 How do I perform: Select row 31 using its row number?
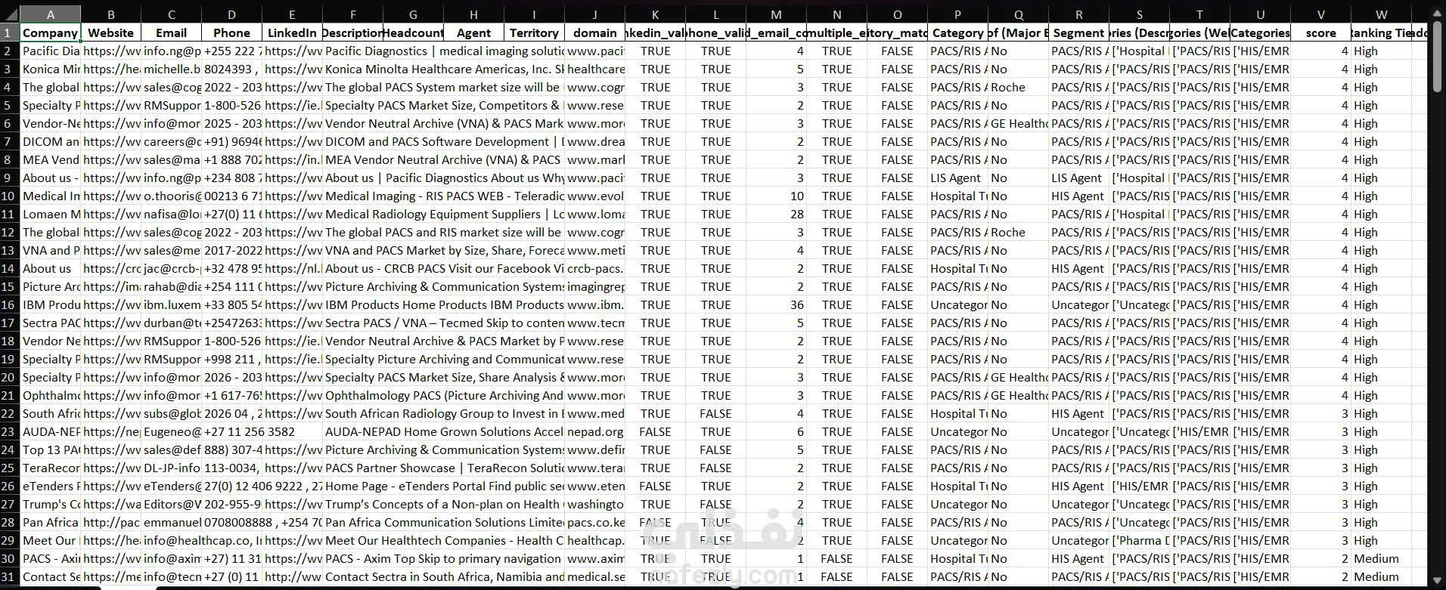coord(9,576)
